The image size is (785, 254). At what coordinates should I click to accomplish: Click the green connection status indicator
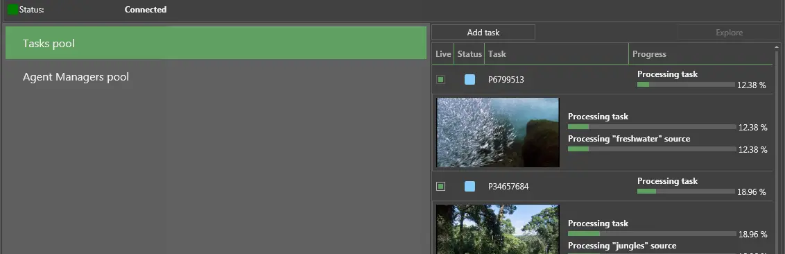[13, 10]
